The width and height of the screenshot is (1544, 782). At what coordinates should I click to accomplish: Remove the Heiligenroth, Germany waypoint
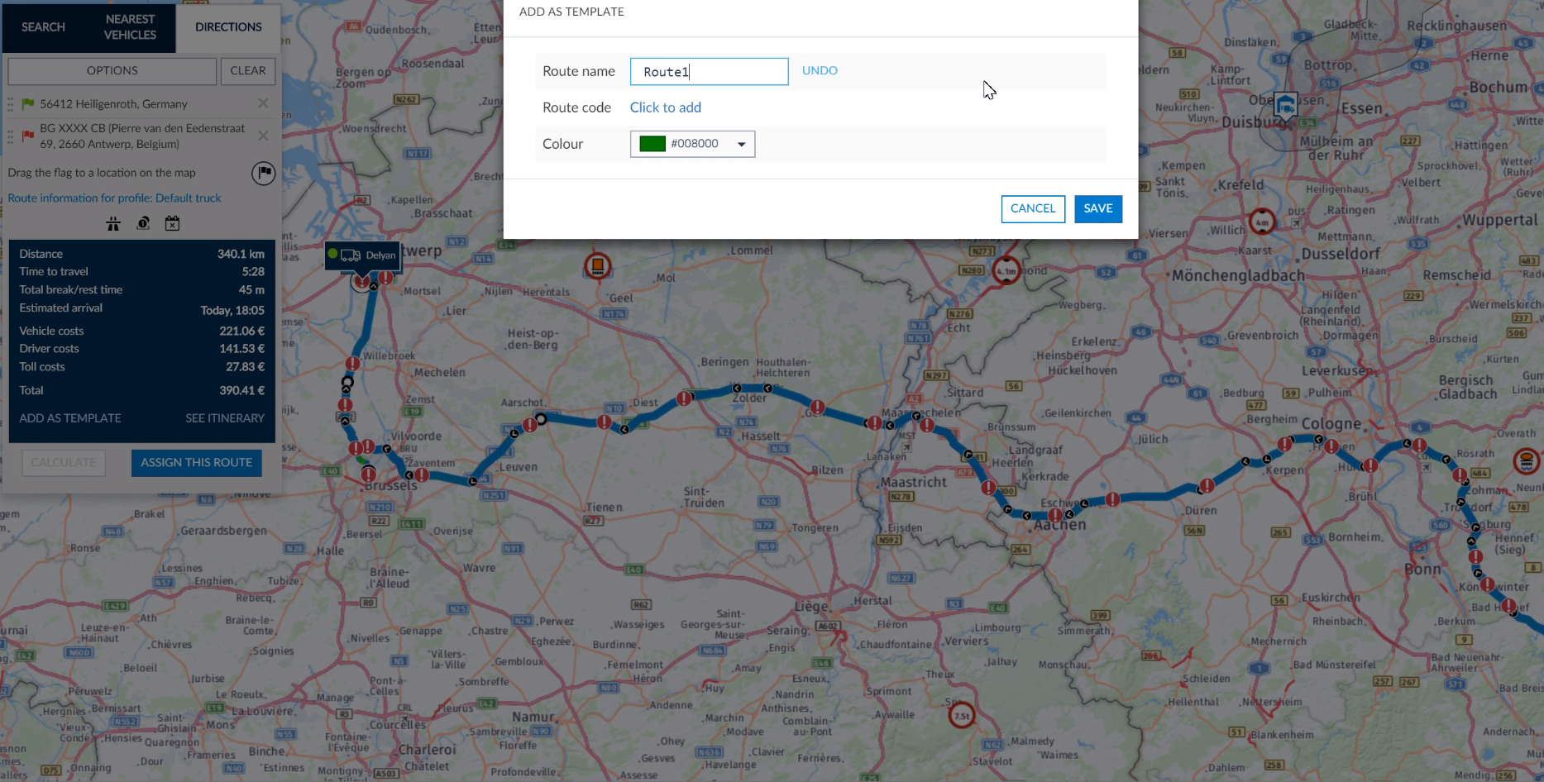coord(263,103)
